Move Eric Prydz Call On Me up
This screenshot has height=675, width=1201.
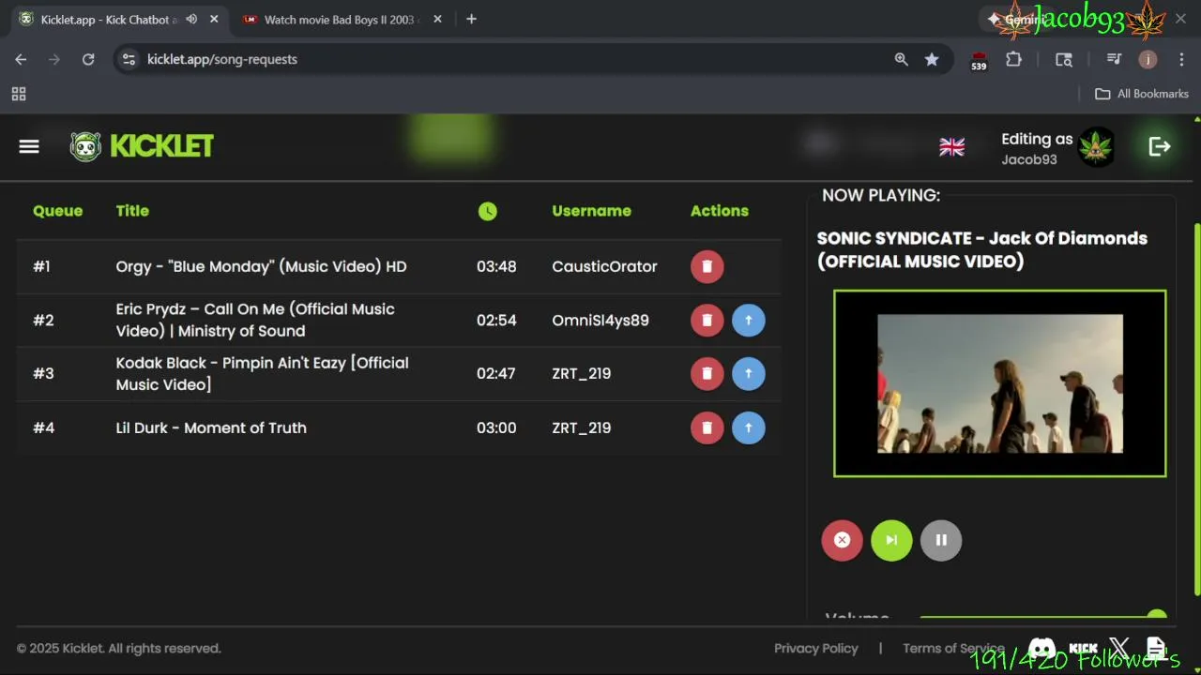pyautogui.click(x=749, y=320)
